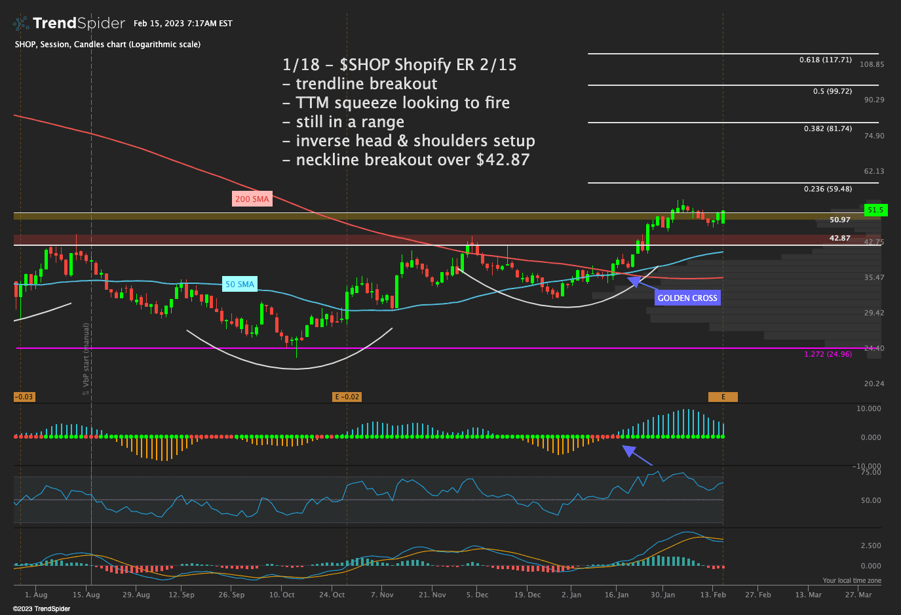Select the 0.5 (99.72) Fibonacci level label

[x=832, y=91]
